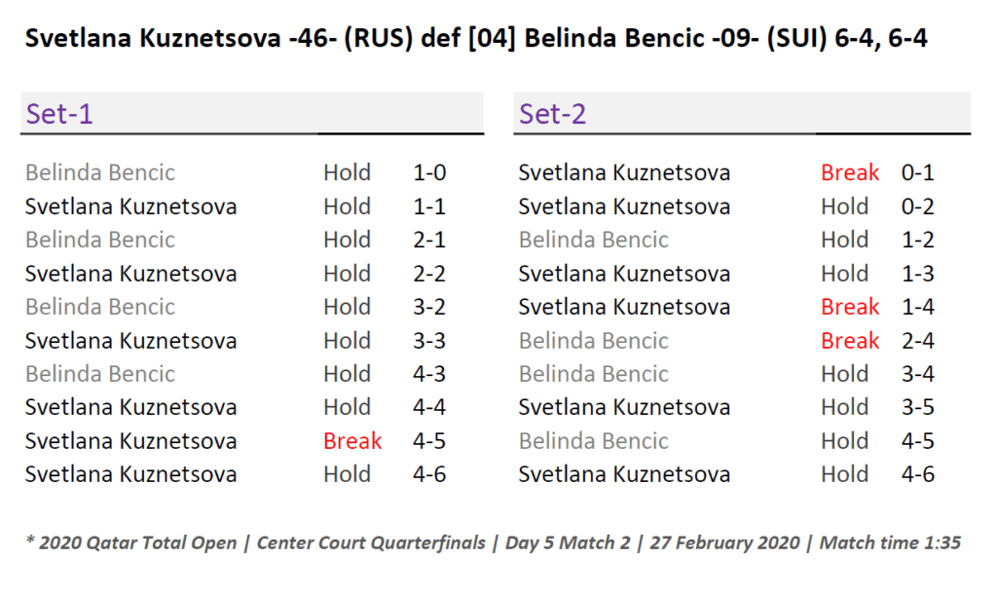Click the Hold label beside score 1-2

(844, 241)
